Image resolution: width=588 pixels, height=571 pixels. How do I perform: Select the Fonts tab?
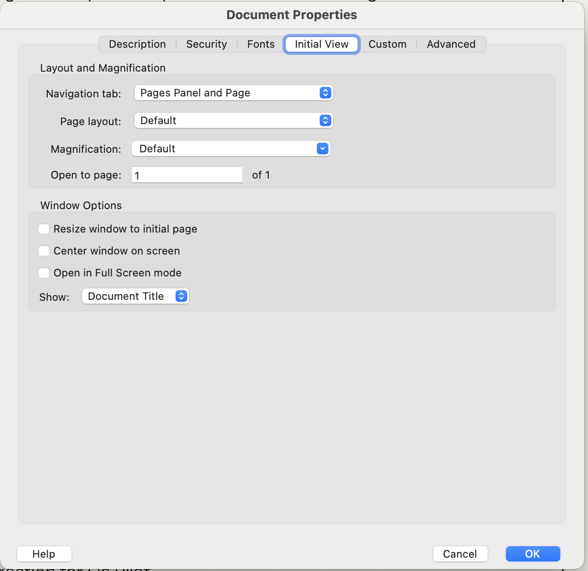point(261,44)
